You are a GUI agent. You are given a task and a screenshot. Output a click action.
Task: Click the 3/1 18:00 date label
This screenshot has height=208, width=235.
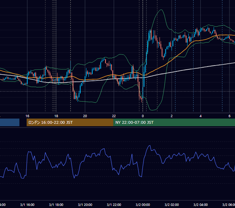[x=56, y=205]
